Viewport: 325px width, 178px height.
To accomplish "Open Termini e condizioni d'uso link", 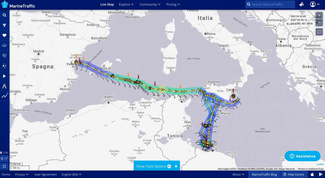I will point(311,169).
